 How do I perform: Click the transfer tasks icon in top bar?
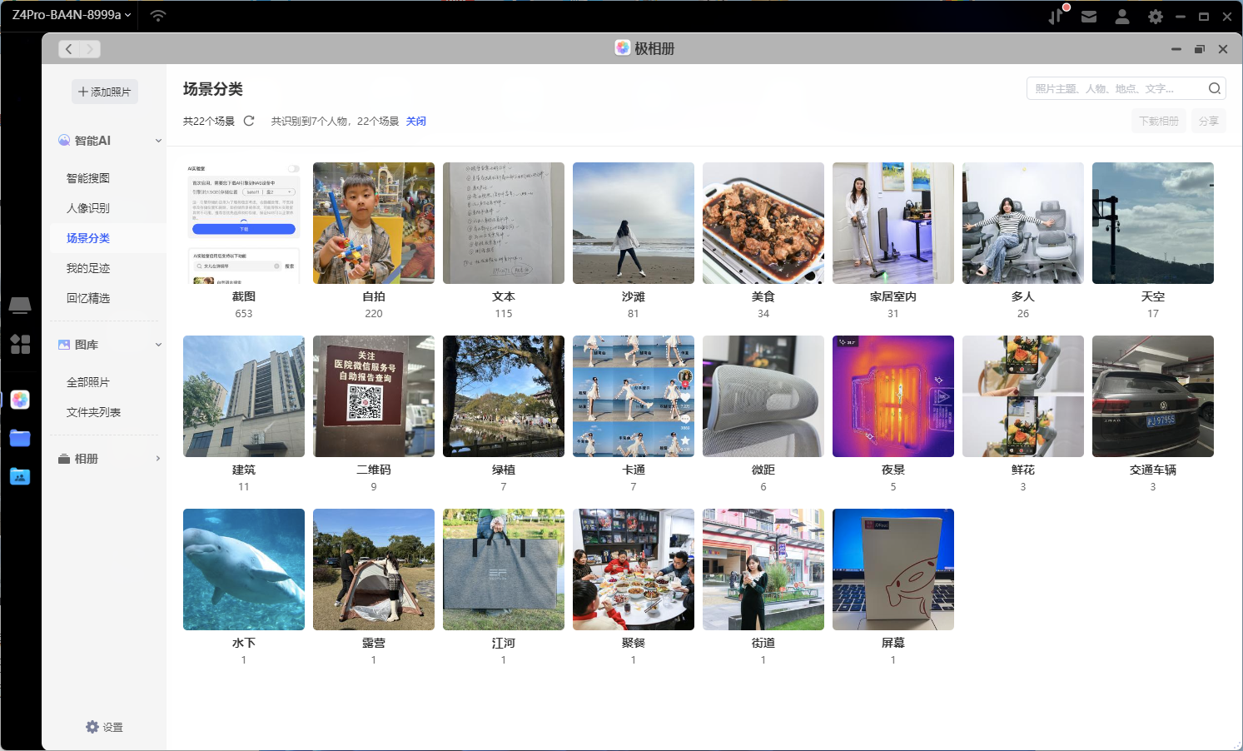point(1057,17)
